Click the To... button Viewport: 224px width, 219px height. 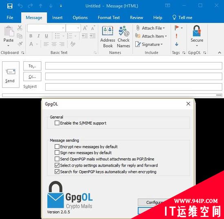coord(32,66)
